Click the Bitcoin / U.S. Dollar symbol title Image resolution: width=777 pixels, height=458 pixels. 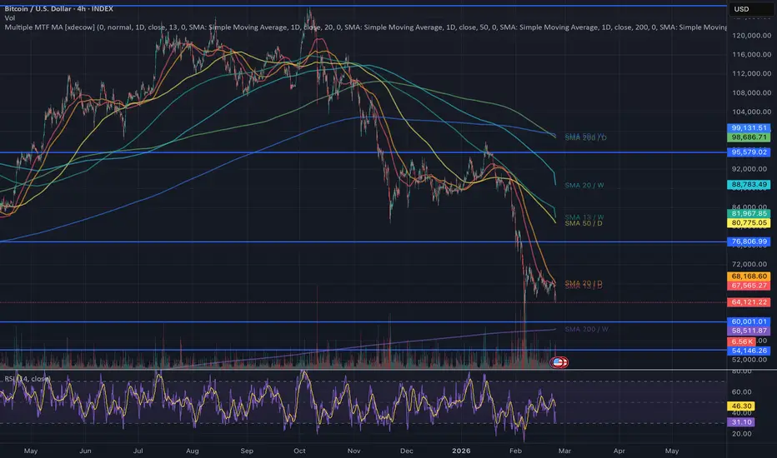click(59, 9)
